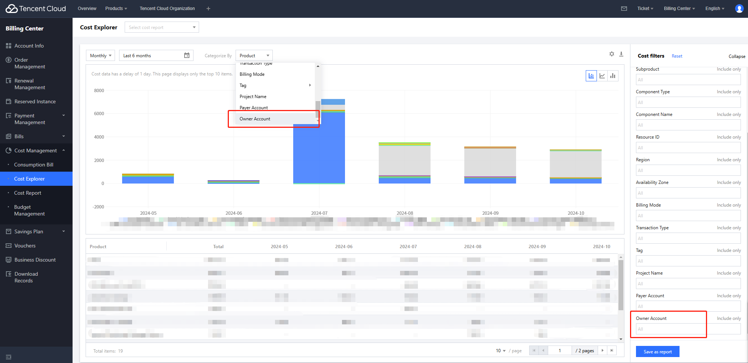Viewport: 748px width, 363px height.
Task: Open the calendar date picker icon
Action: (187, 55)
